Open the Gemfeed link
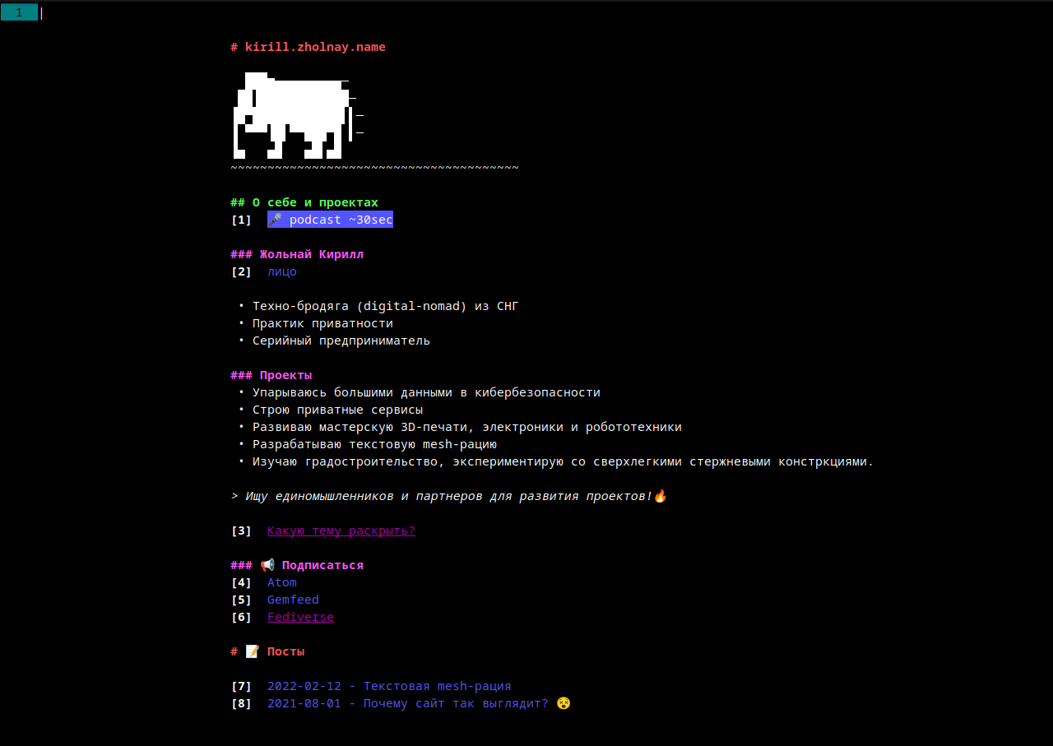The height and width of the screenshot is (746, 1053). tap(293, 600)
